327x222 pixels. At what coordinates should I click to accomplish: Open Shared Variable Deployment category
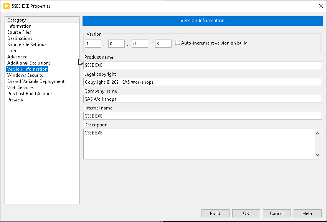(36, 81)
